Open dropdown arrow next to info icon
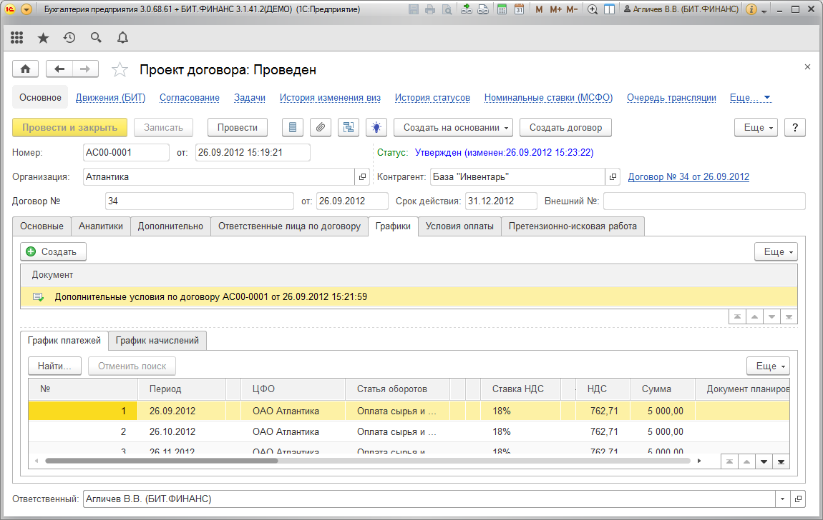Viewport: 823px width, 520px height. (764, 11)
